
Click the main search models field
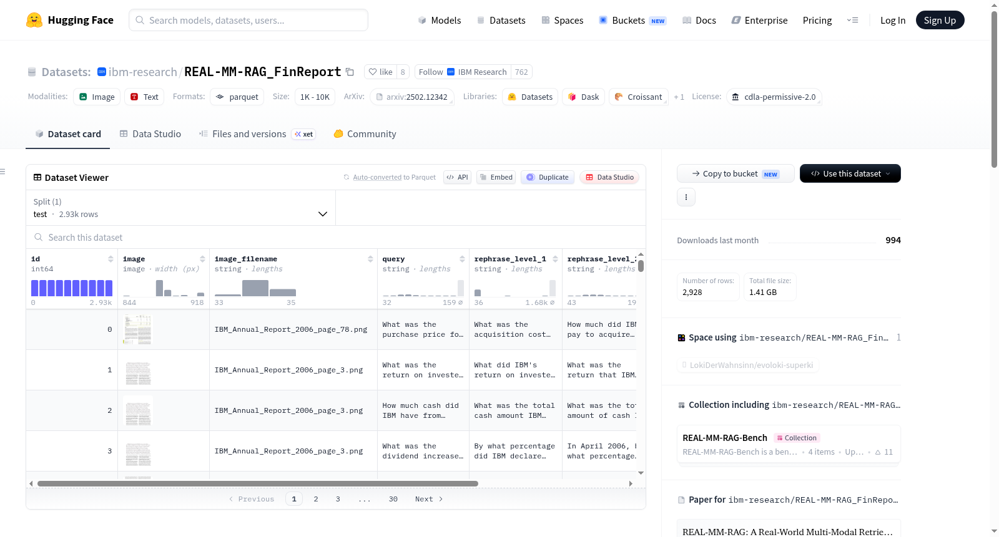[x=249, y=20]
